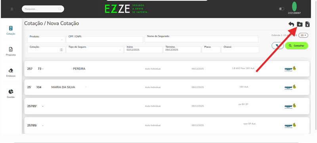This screenshot has height=143, width=317.
Task: Focus the Placa field
Action: click(211, 50)
